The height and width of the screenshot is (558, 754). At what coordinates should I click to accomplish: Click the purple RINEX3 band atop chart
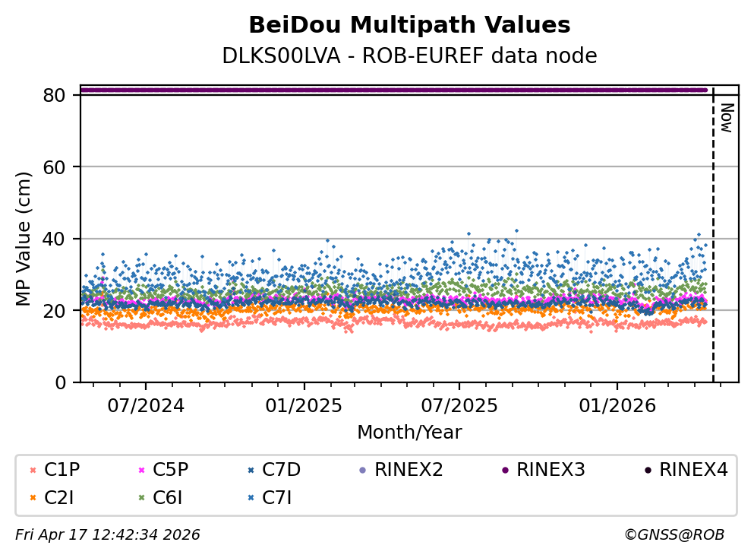(395, 90)
